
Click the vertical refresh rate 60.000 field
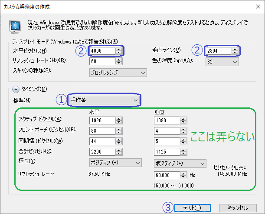pyautogui.click(x=167, y=175)
